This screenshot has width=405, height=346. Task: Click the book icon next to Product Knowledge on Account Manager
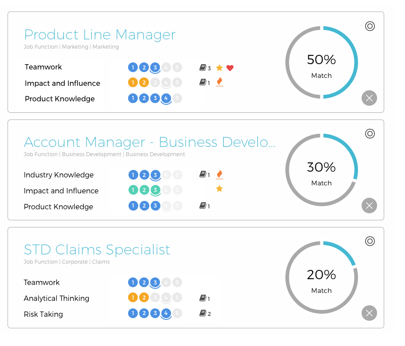click(x=202, y=206)
